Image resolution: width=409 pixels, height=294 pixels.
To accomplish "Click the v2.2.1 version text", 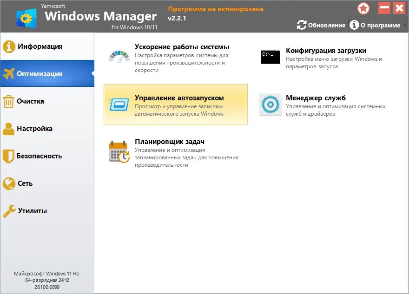I will (x=177, y=18).
